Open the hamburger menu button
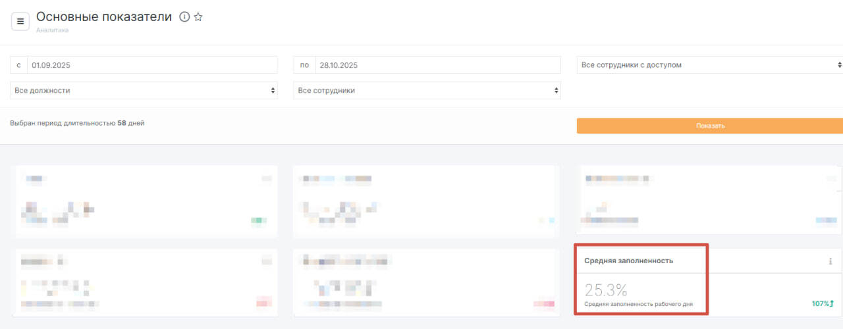The width and height of the screenshot is (843, 329). point(20,21)
